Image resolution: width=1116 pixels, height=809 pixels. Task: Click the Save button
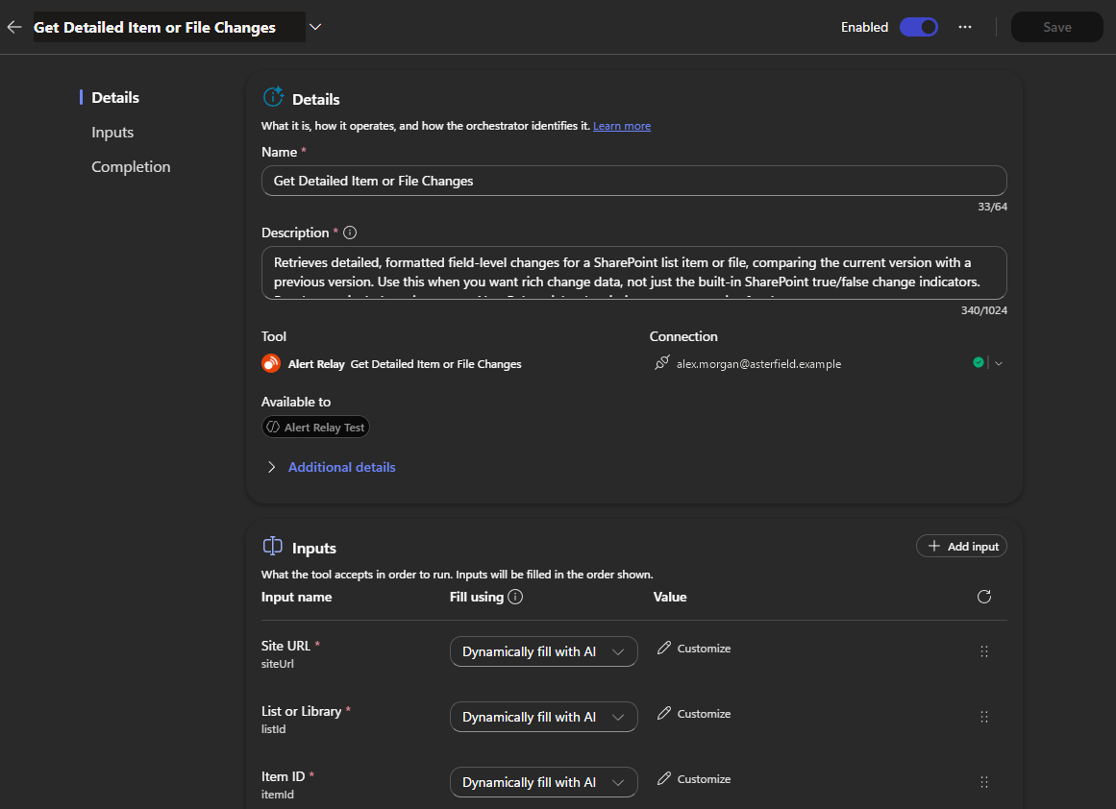1057,27
